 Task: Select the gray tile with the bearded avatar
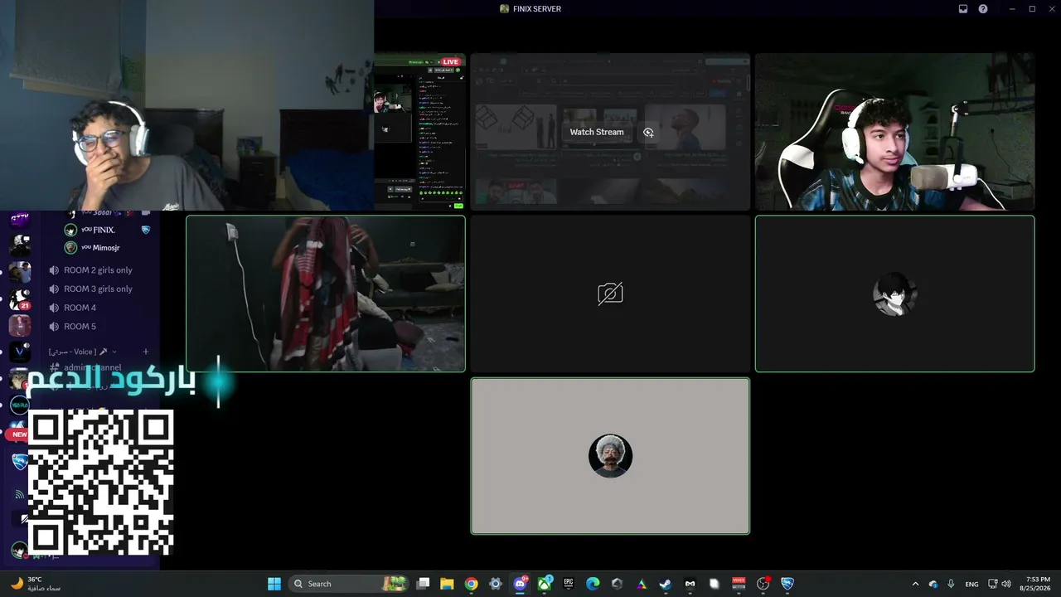point(610,456)
